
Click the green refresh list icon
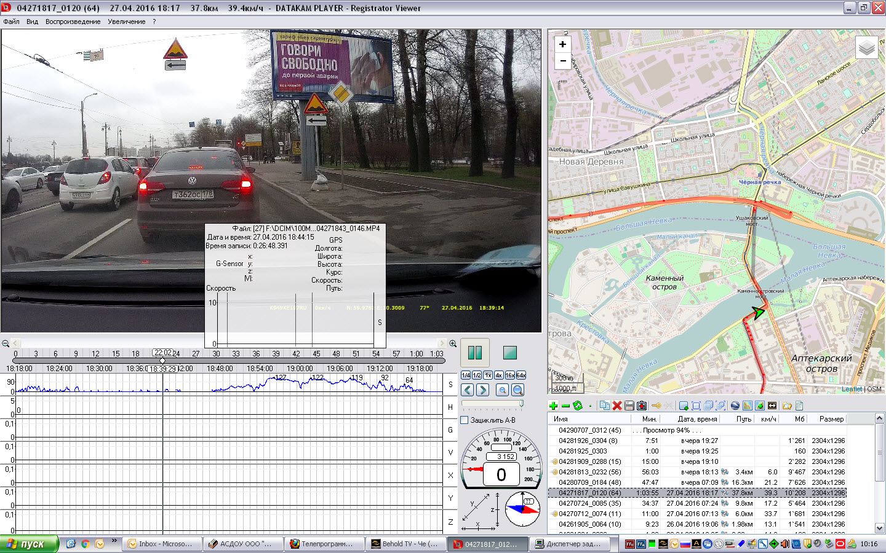tap(577, 406)
